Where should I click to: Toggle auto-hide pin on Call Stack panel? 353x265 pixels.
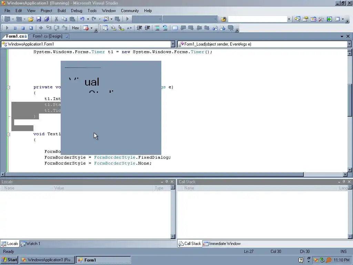pos(344,181)
